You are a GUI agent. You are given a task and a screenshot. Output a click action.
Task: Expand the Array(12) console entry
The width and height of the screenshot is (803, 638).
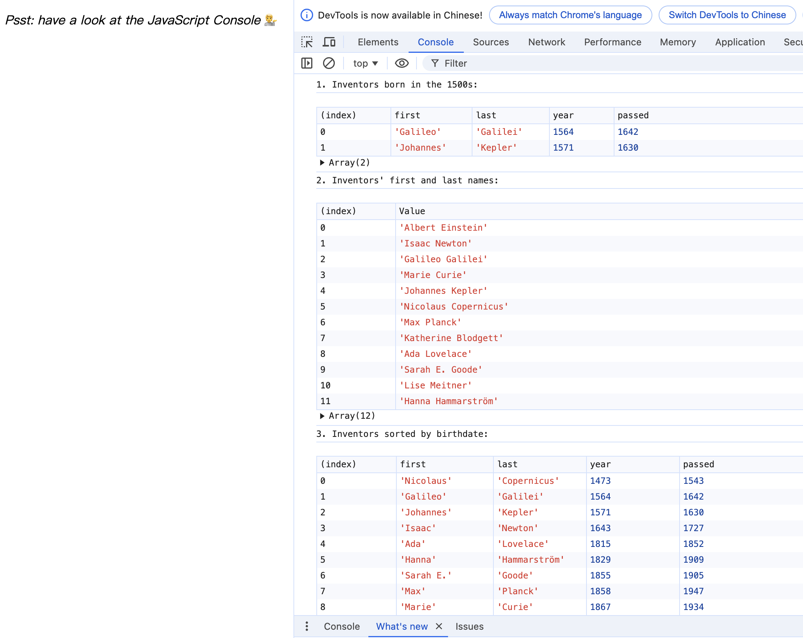[322, 416]
